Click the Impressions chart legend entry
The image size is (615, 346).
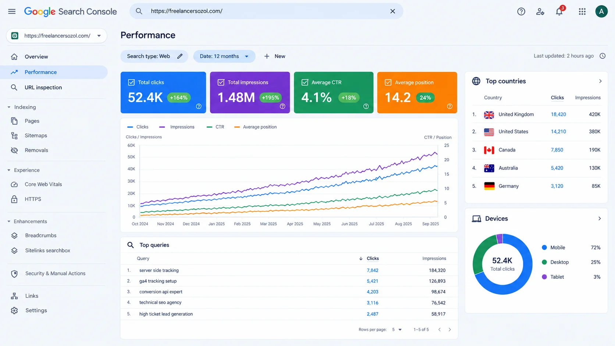pos(177,127)
